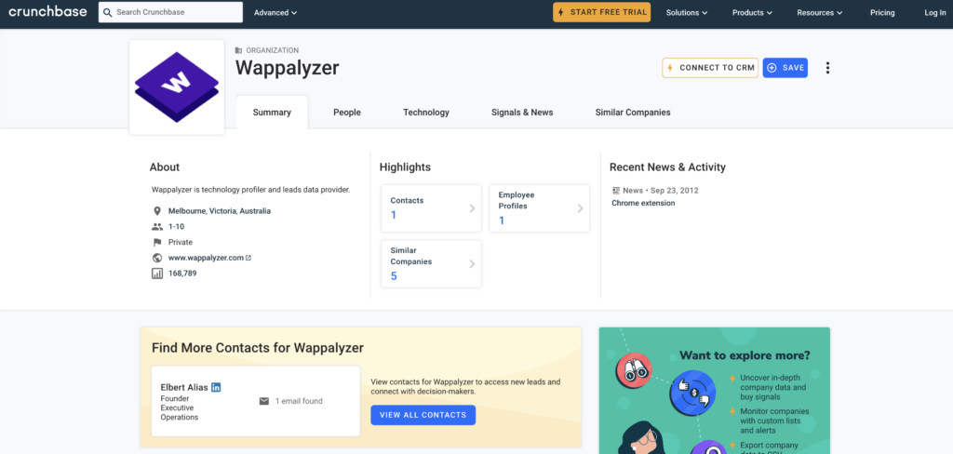
Task: Open the www.wappalyzer.com link
Action: click(x=206, y=258)
